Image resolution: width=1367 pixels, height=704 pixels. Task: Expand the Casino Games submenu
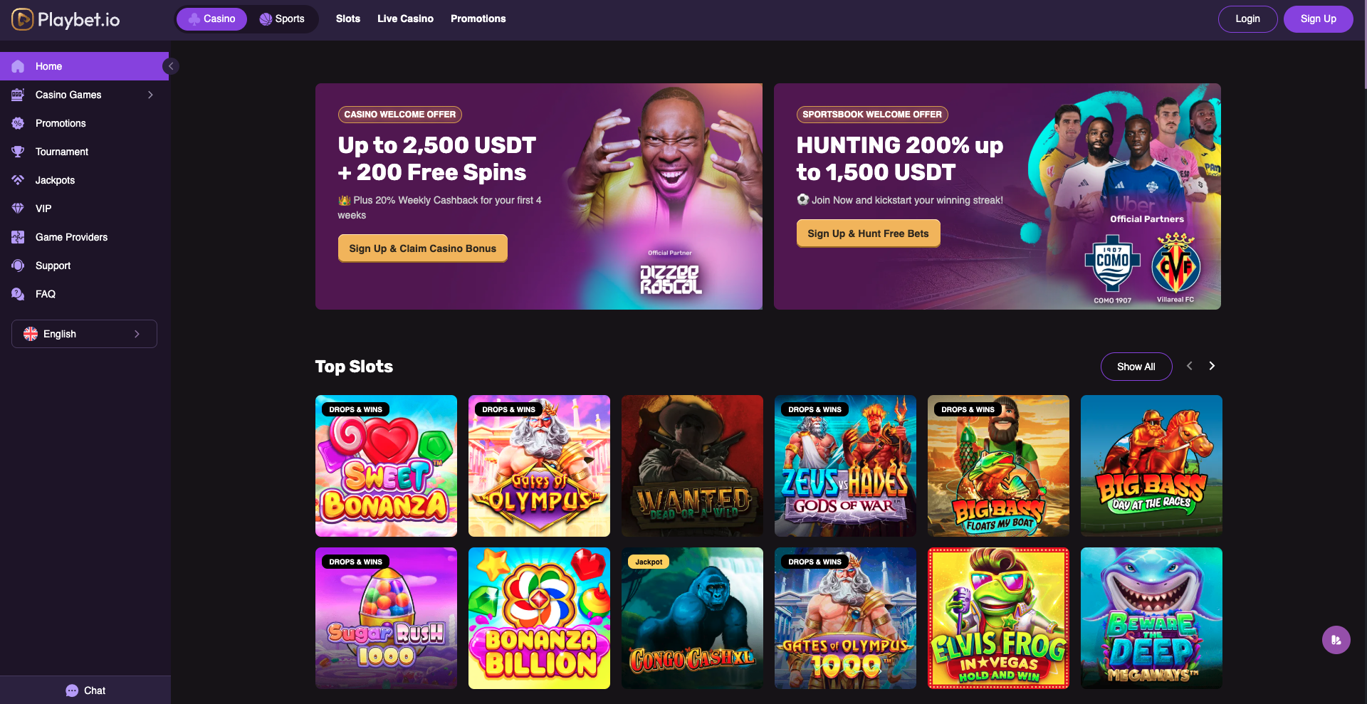click(150, 95)
